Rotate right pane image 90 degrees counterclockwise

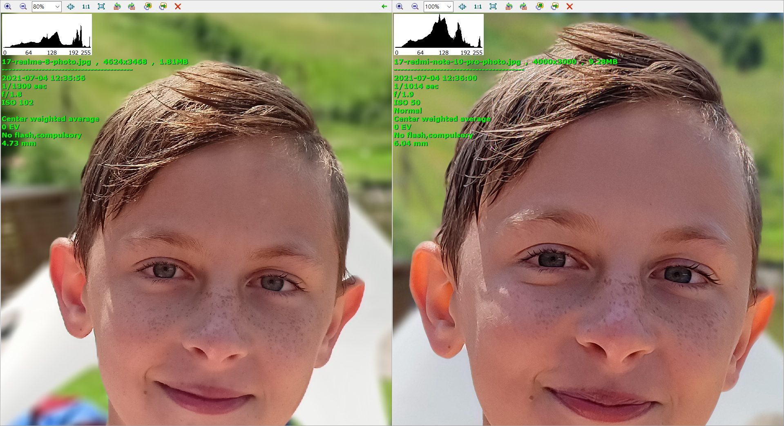[x=509, y=7]
